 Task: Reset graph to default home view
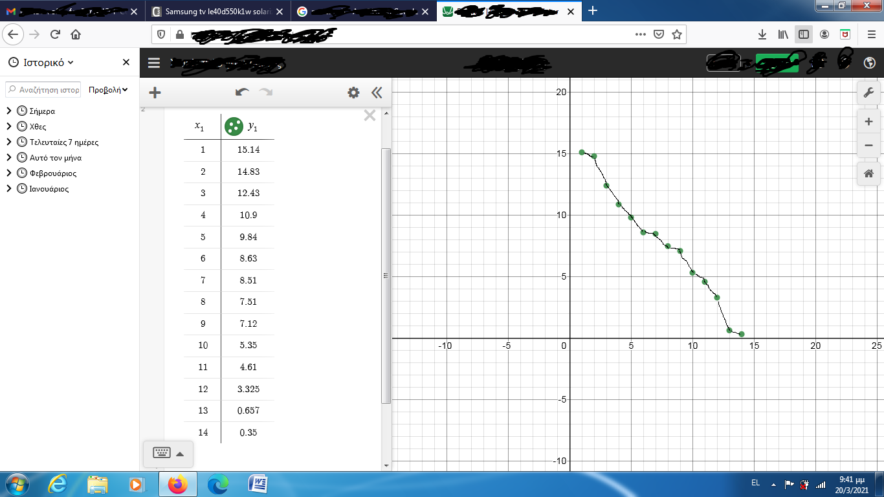click(869, 173)
